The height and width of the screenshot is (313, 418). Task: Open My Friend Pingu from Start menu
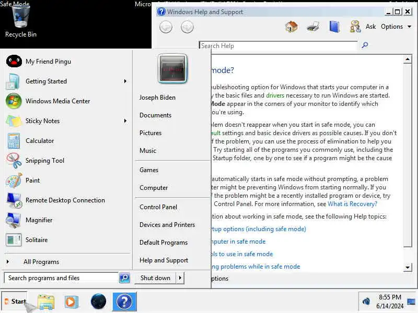coord(67,62)
